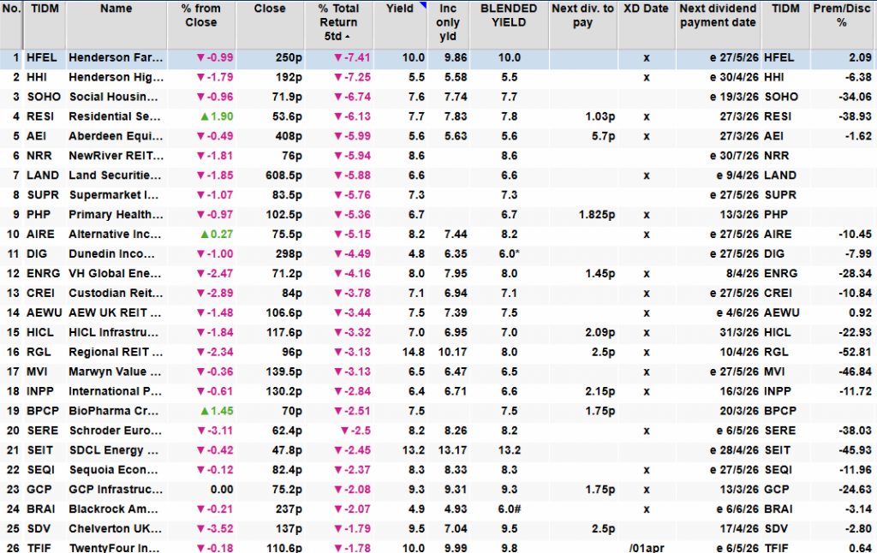
Task: Sort by the Close column header
Action: (271, 9)
